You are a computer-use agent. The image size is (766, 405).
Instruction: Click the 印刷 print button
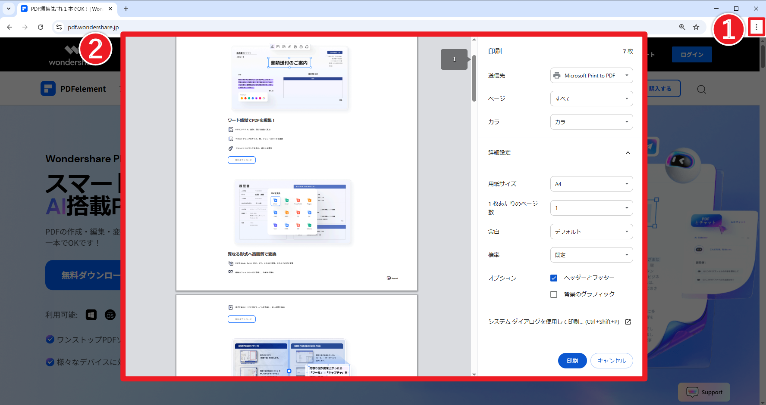click(572, 361)
